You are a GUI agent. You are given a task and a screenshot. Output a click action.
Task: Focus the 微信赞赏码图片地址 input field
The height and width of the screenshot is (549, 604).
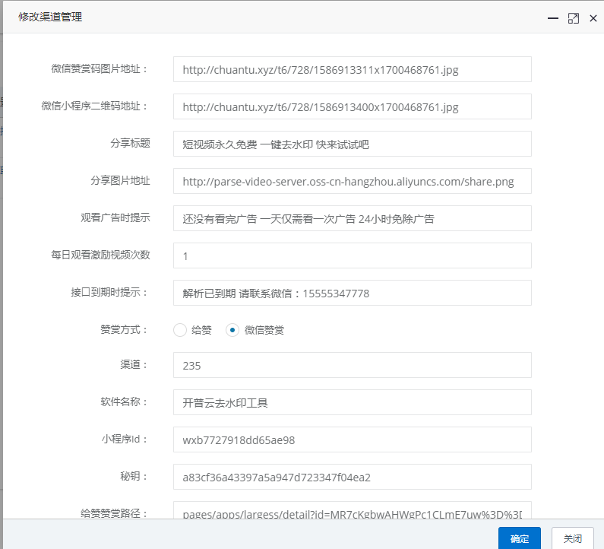point(352,69)
